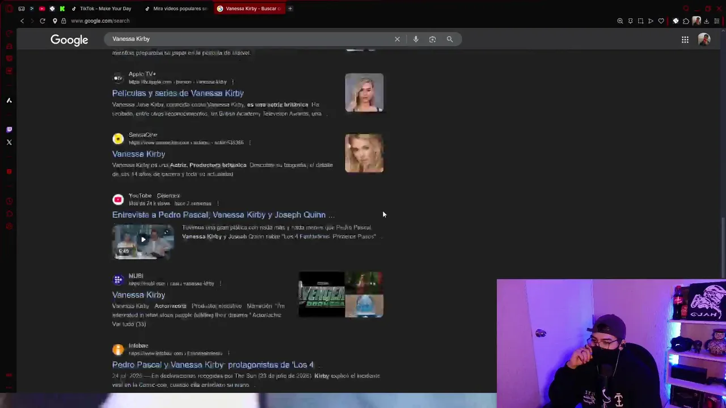Screen dimensions: 726x408
Task: Start a voice search with microphone icon
Action: (x=416, y=39)
